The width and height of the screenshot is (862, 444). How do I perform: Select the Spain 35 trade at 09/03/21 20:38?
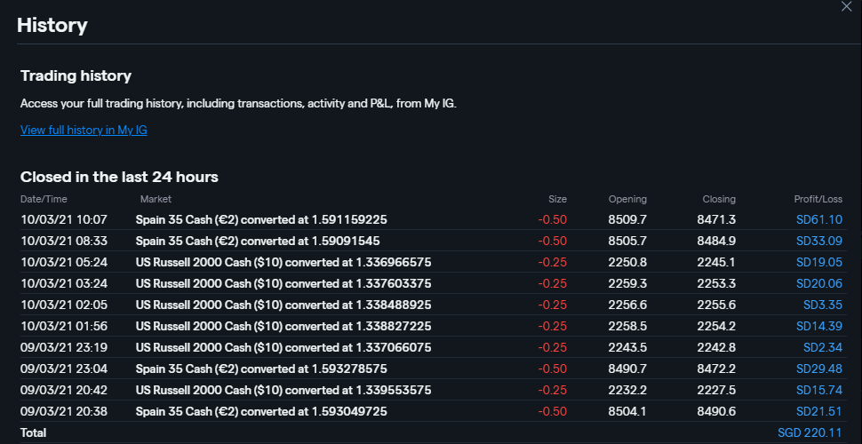click(260, 411)
